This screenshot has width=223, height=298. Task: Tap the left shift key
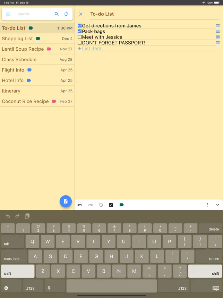pos(18,271)
